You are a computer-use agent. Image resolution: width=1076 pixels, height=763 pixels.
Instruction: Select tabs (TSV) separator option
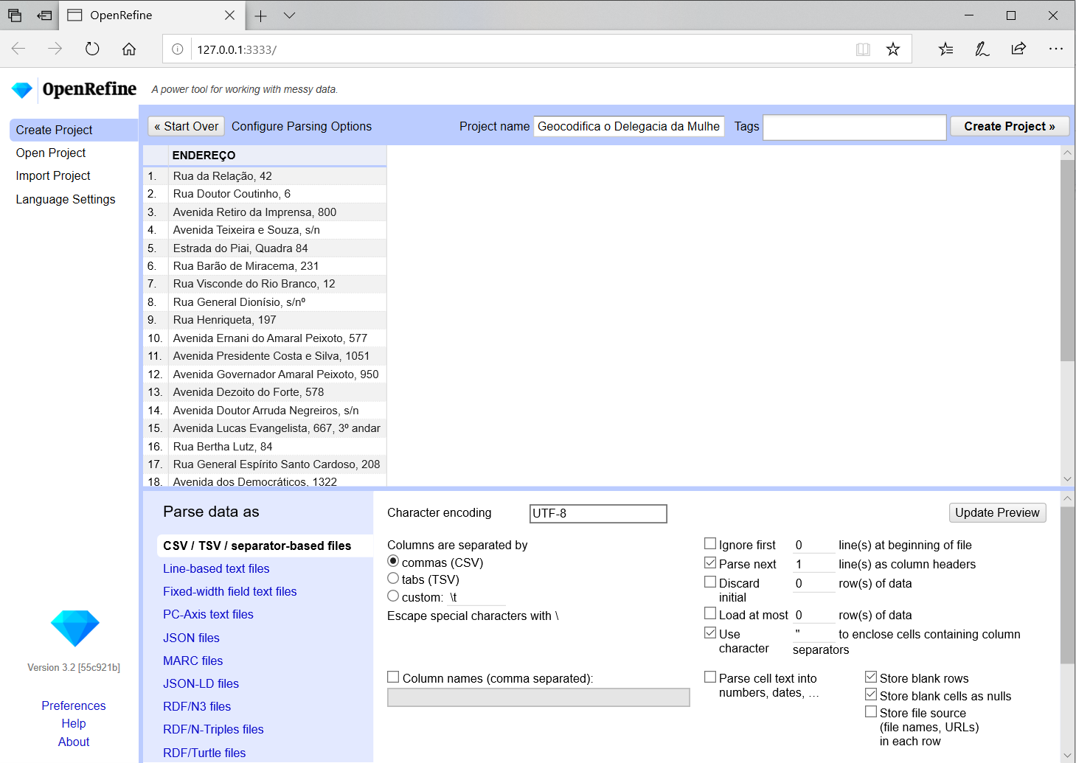click(393, 579)
